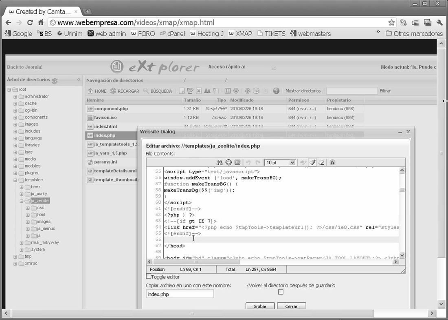
Task: Click the delete X icon in eXtplorer toolbar
Action: coord(199,91)
